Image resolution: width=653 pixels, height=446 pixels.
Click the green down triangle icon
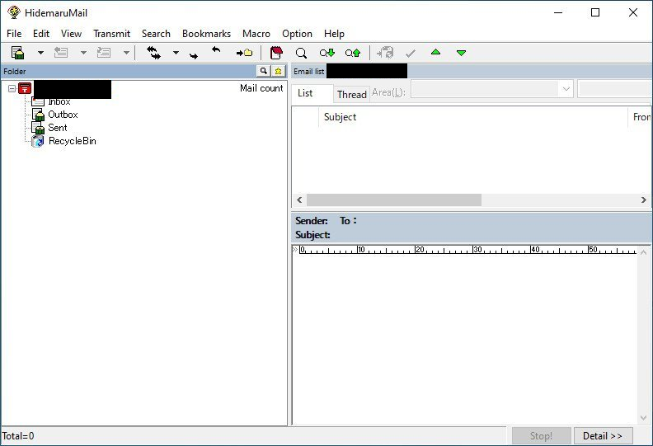(x=461, y=53)
